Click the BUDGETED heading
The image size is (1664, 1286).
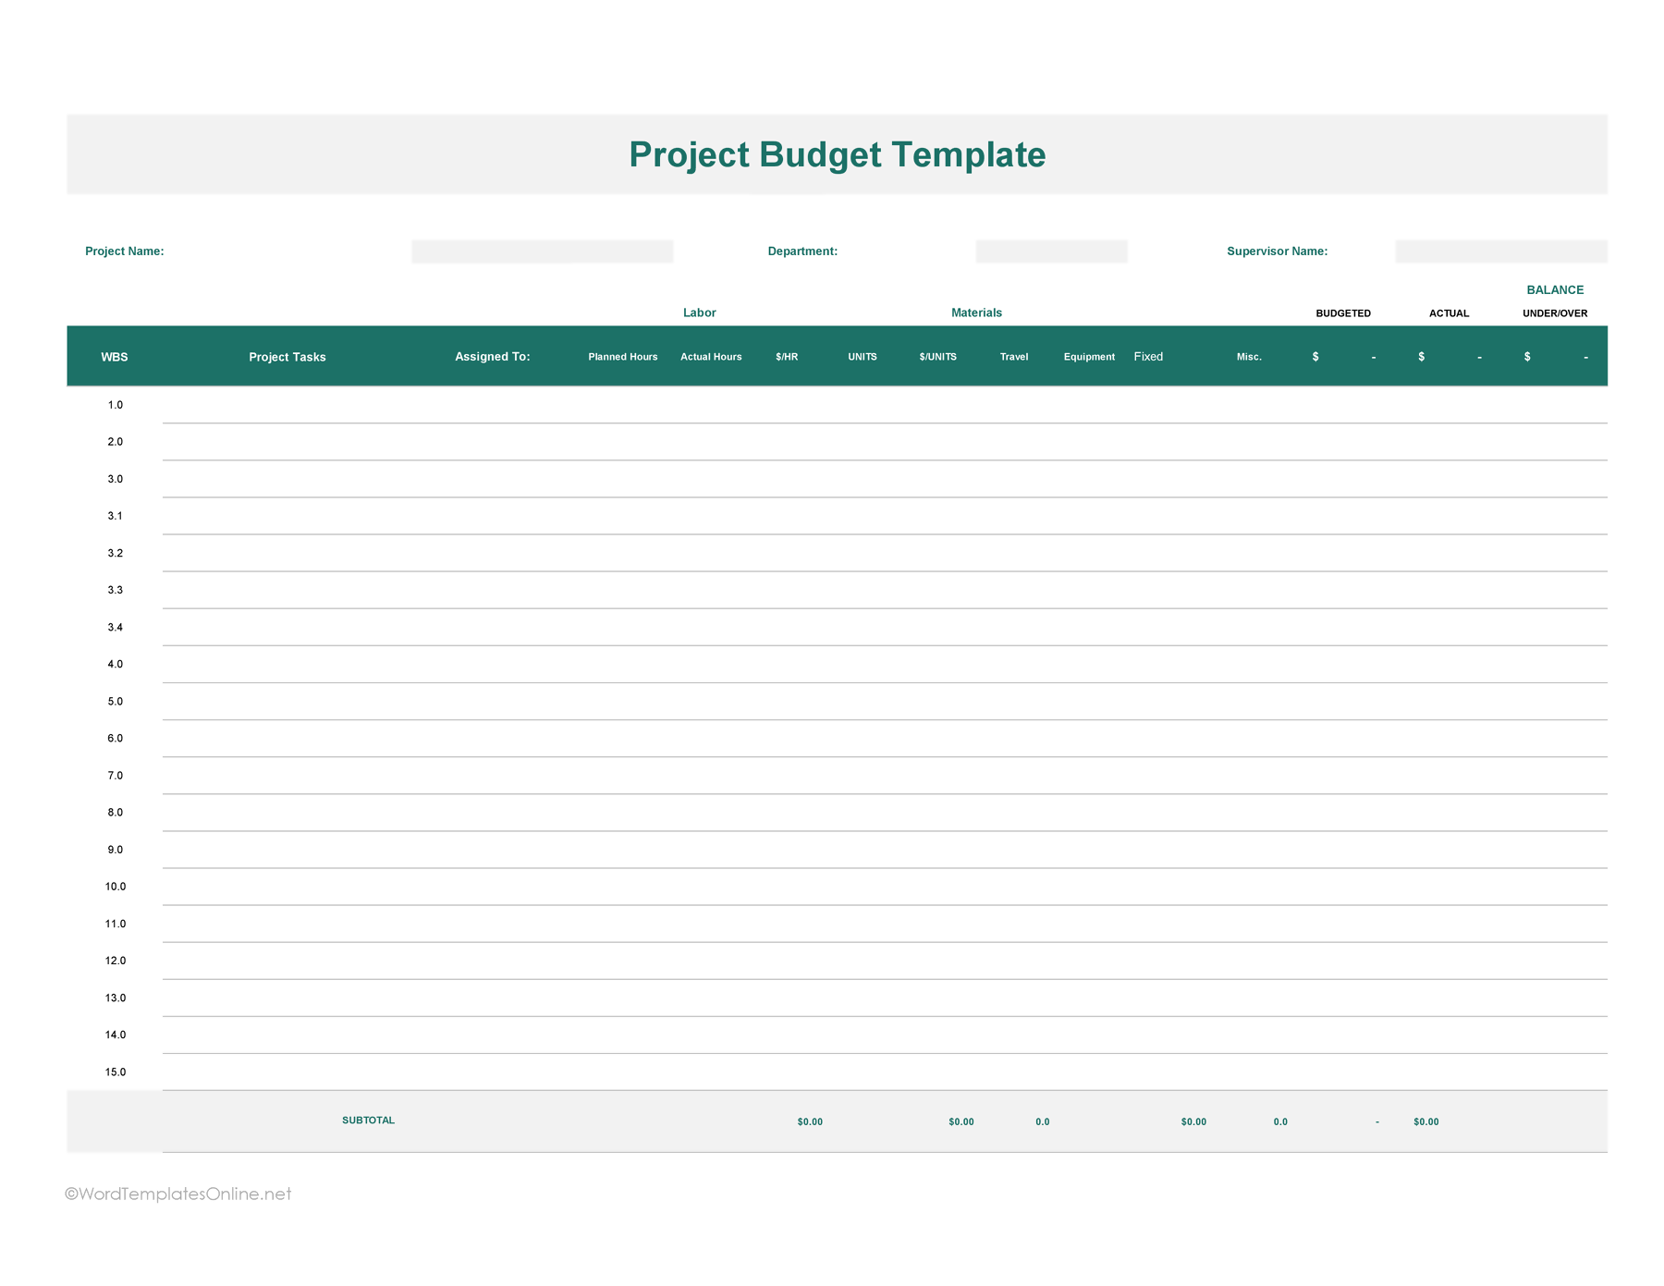click(x=1343, y=313)
